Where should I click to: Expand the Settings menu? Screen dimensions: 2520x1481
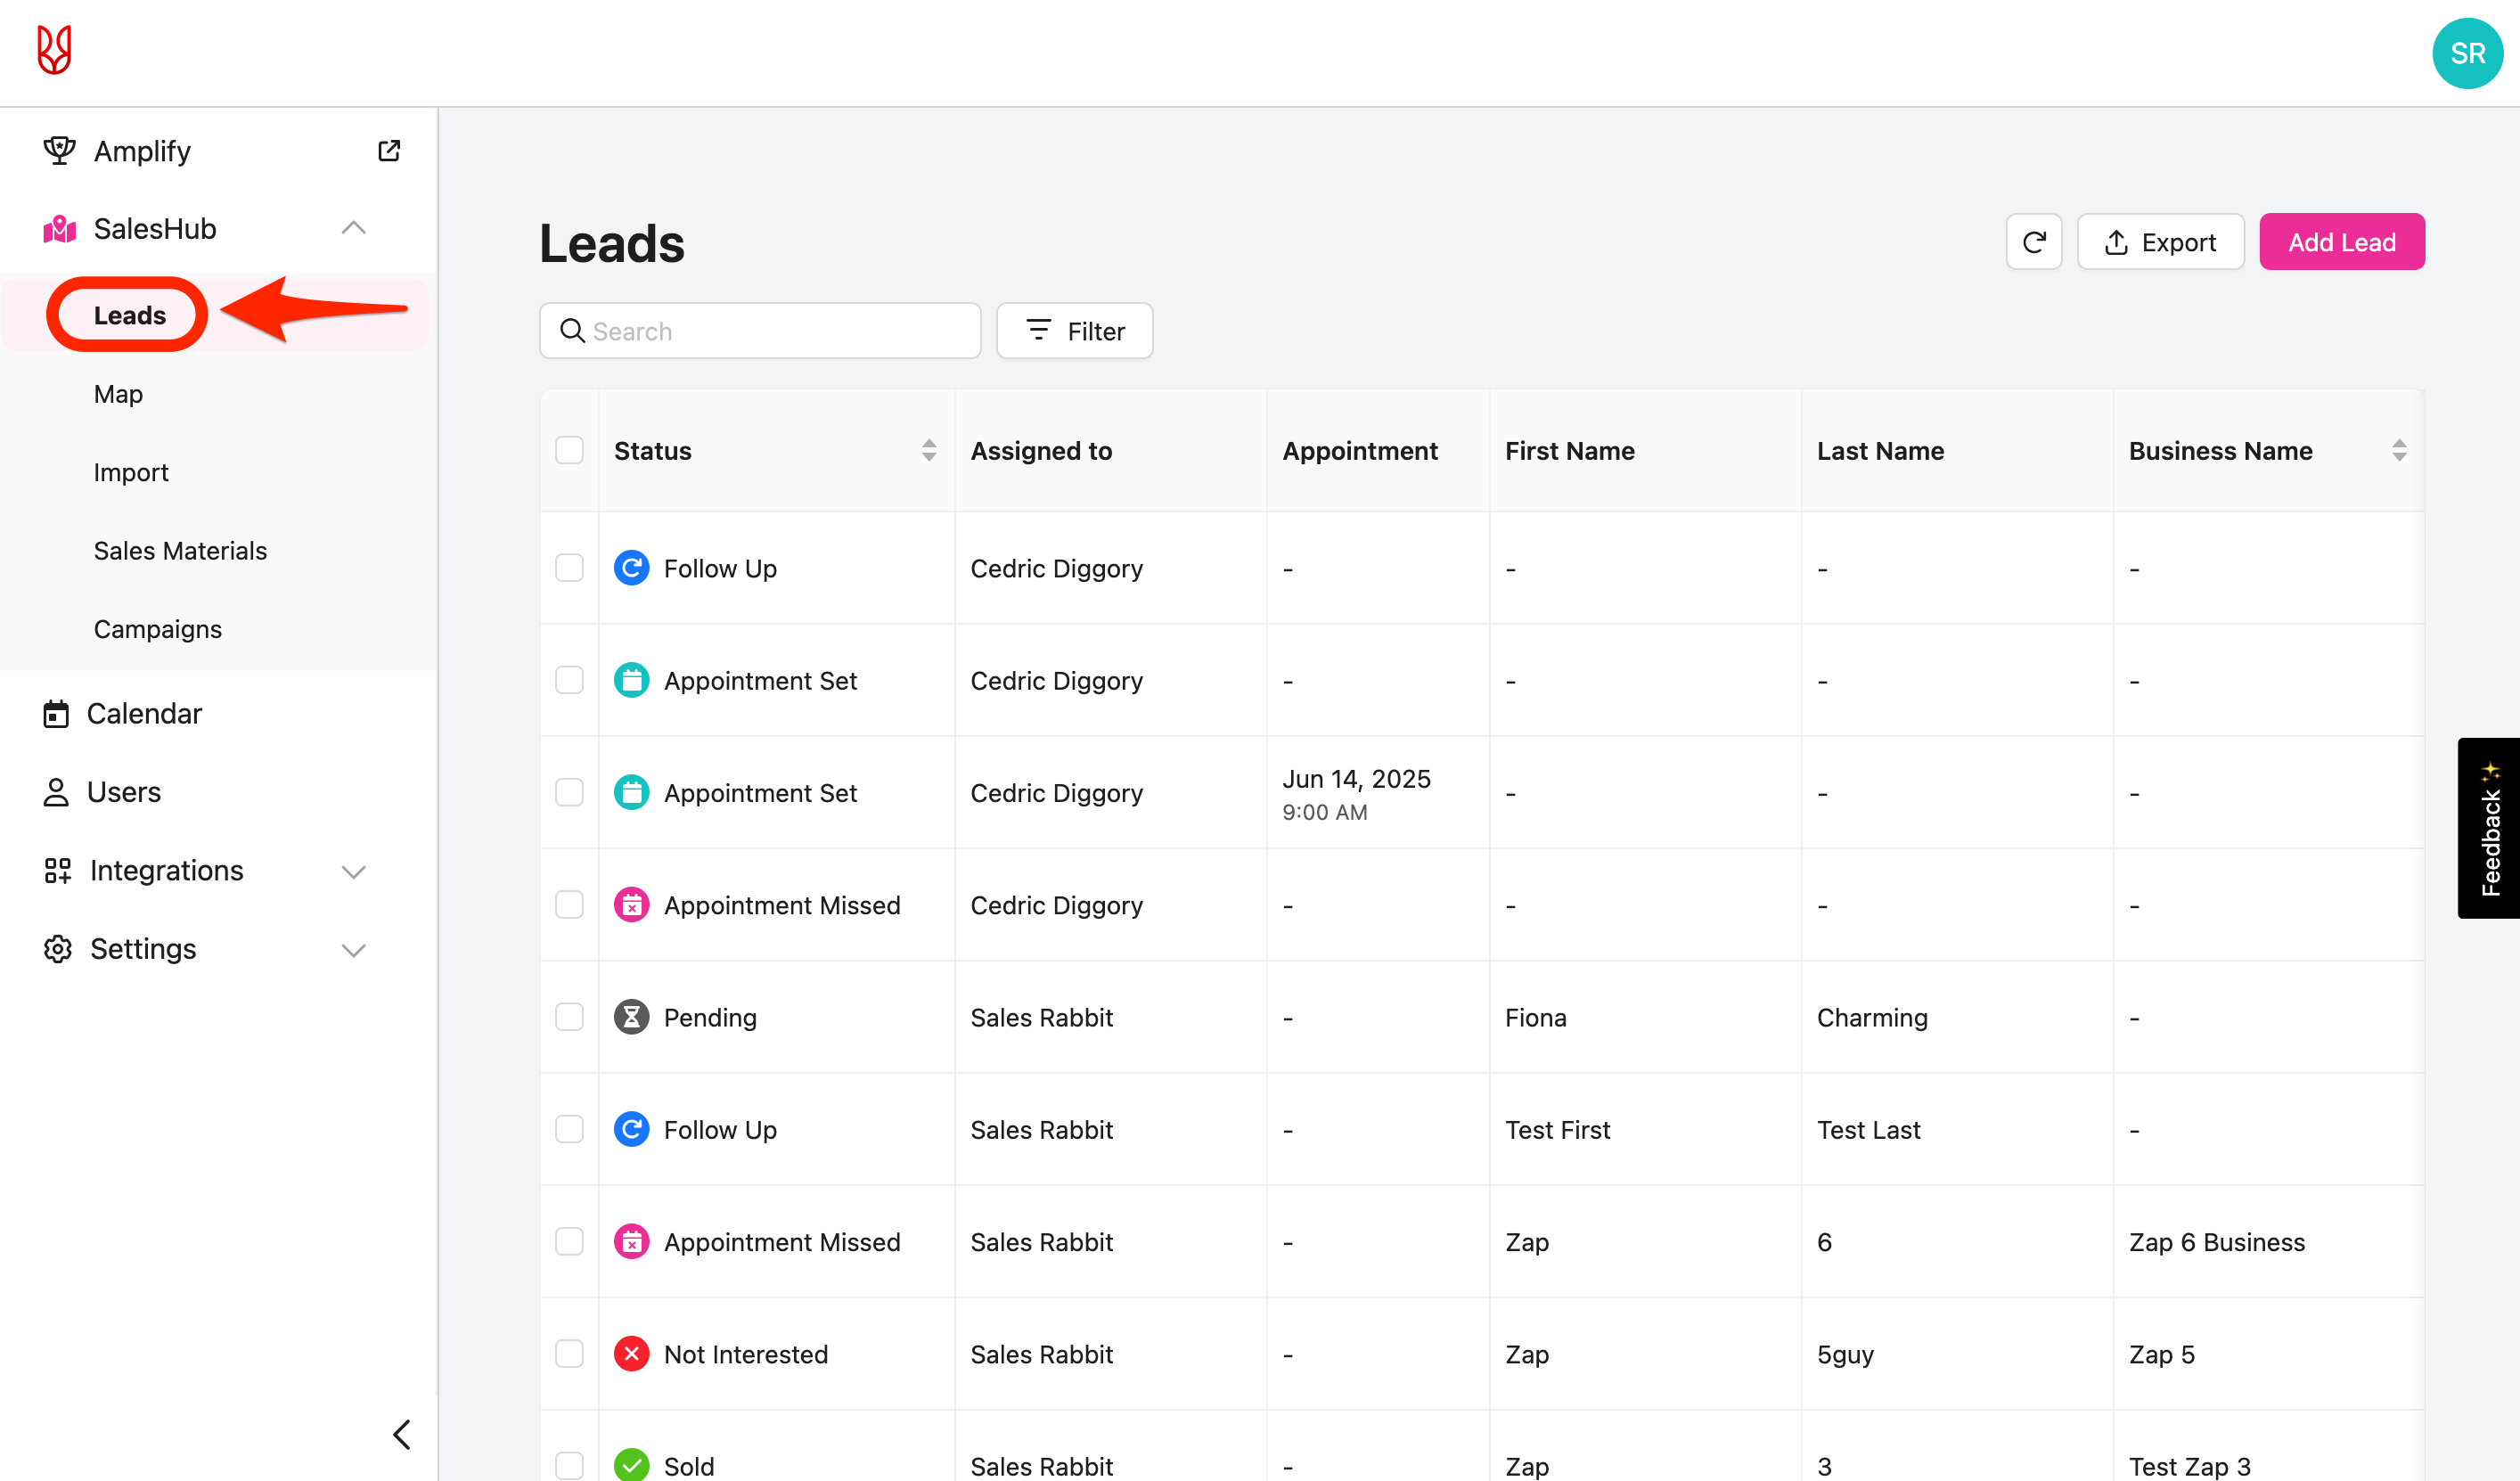pyautogui.click(x=353, y=949)
